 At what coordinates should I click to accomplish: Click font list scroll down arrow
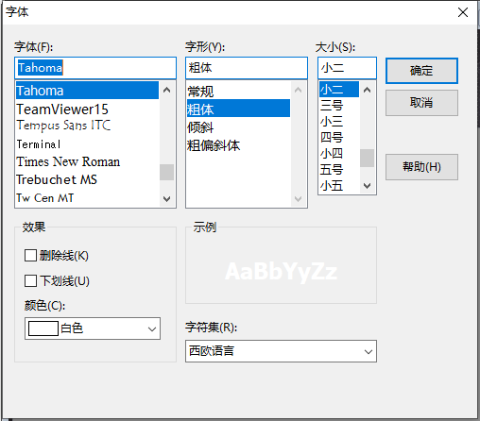[167, 198]
